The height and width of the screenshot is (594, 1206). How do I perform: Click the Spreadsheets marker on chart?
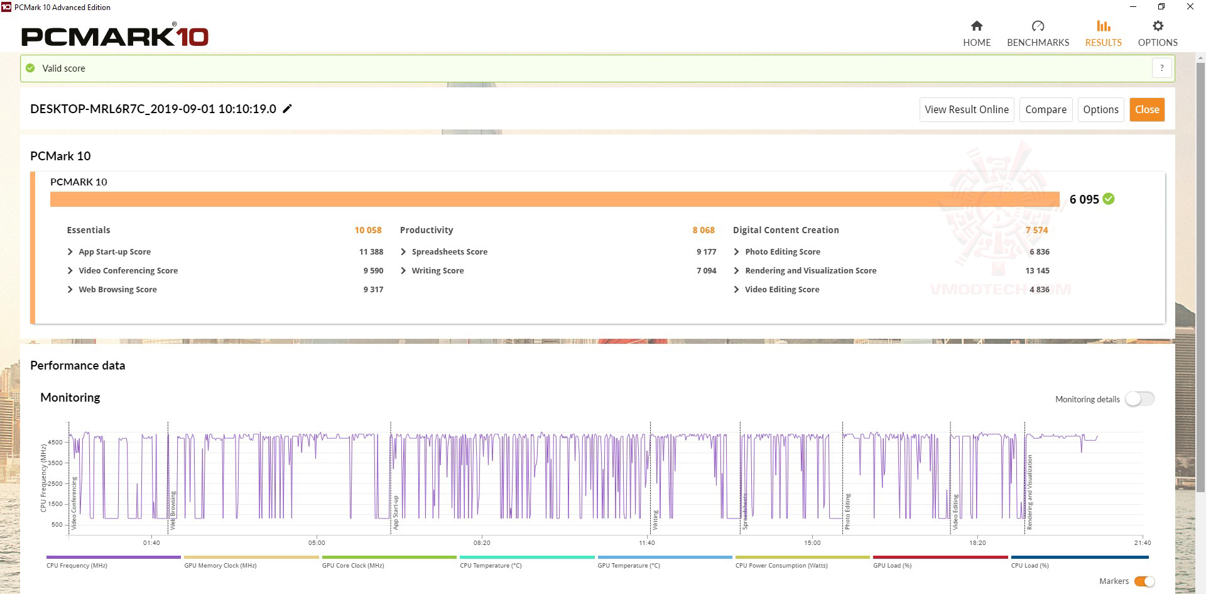point(745,511)
